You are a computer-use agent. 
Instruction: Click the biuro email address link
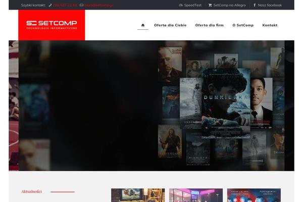click(x=99, y=5)
